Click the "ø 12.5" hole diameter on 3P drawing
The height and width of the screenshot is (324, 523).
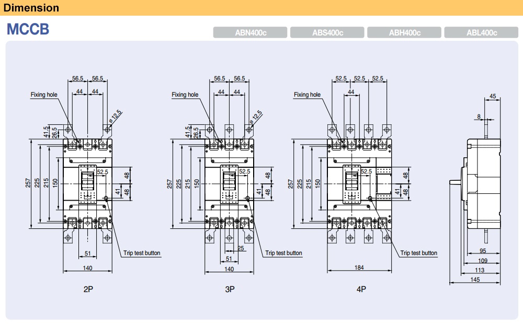coord(256,118)
